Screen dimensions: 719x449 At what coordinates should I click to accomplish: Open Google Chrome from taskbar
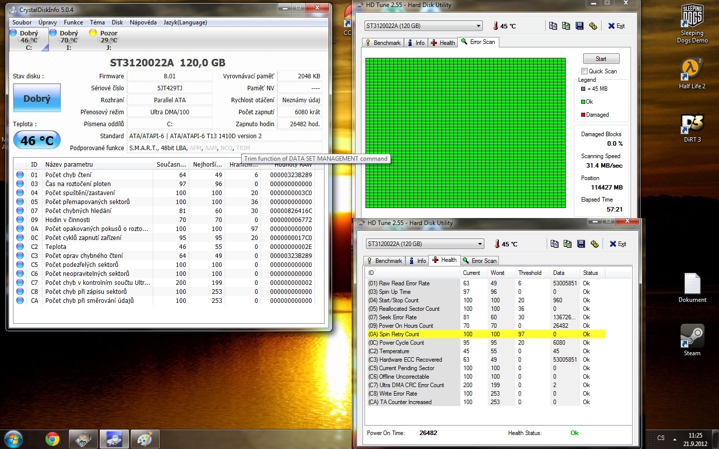52,439
